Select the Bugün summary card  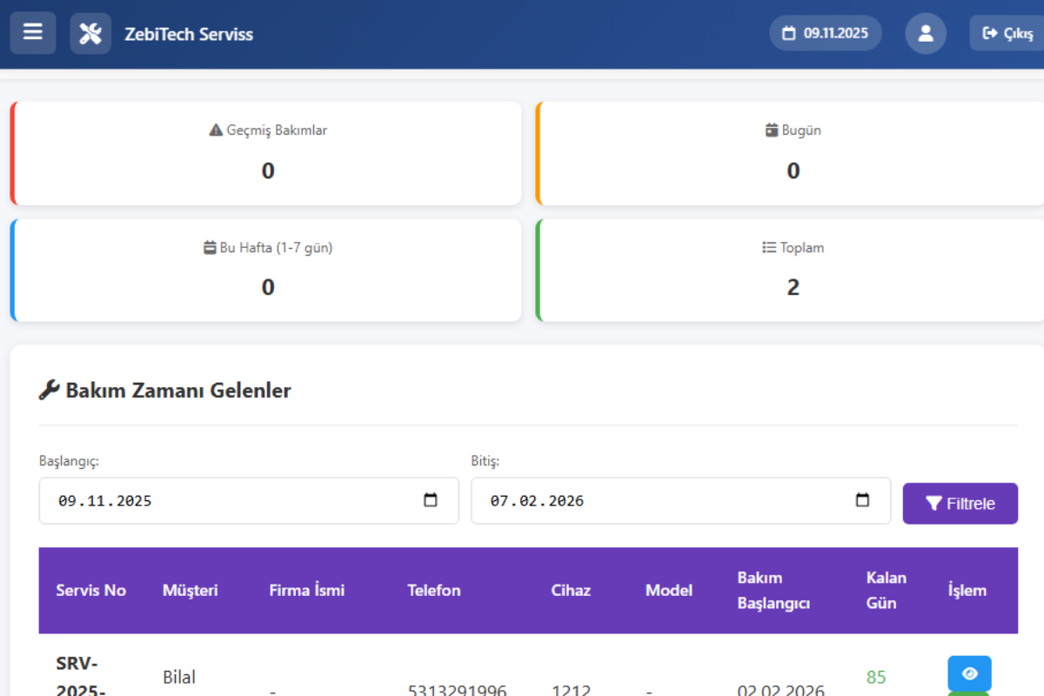coord(793,153)
